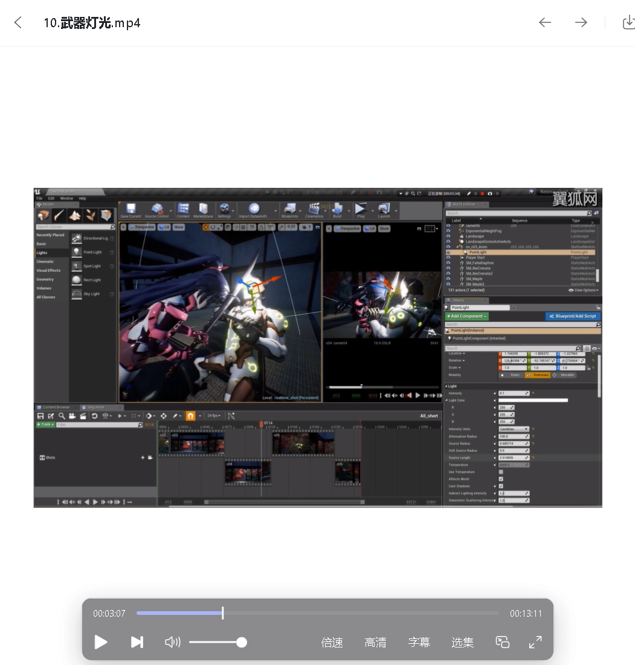Set Mobility to Static

pyautogui.click(x=512, y=375)
